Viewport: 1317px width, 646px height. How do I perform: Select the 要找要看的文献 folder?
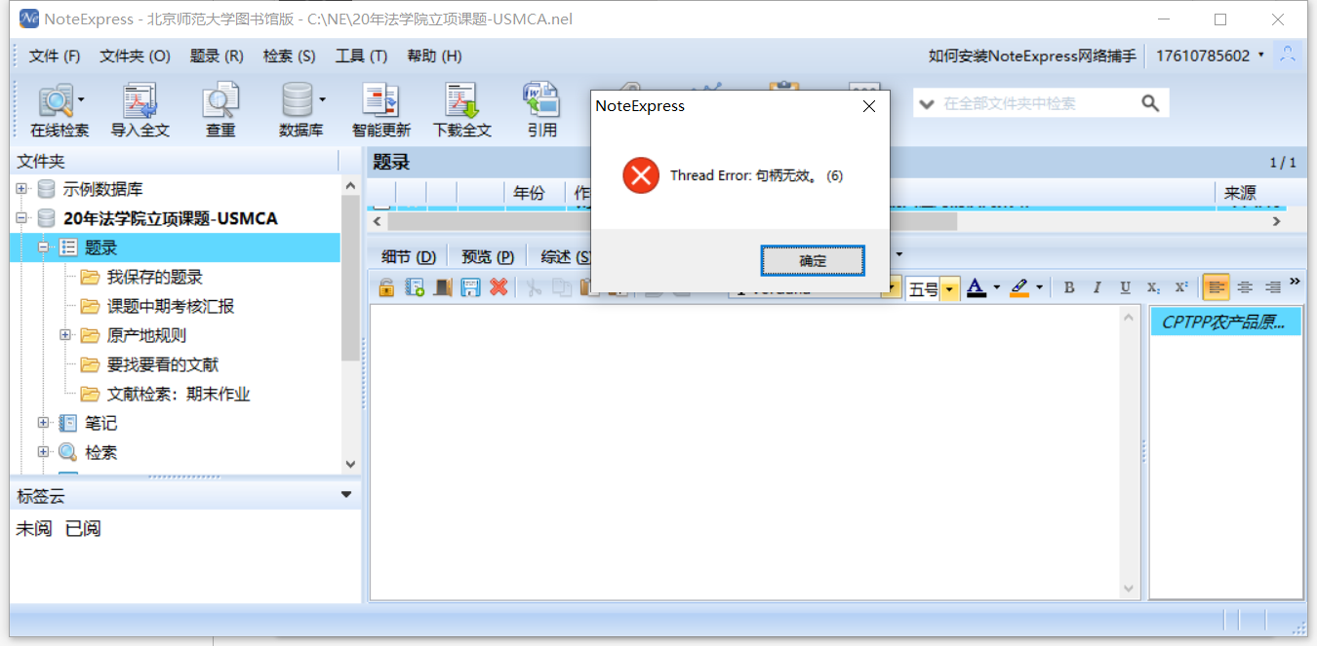tap(162, 364)
